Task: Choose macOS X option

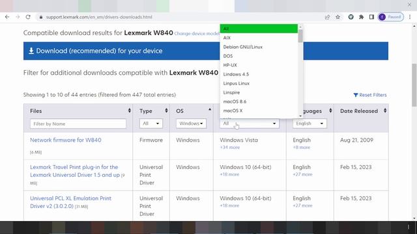Action: coord(259,110)
